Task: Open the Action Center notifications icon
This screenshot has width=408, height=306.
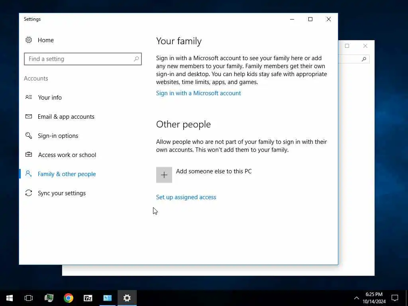Action: [x=395, y=298]
